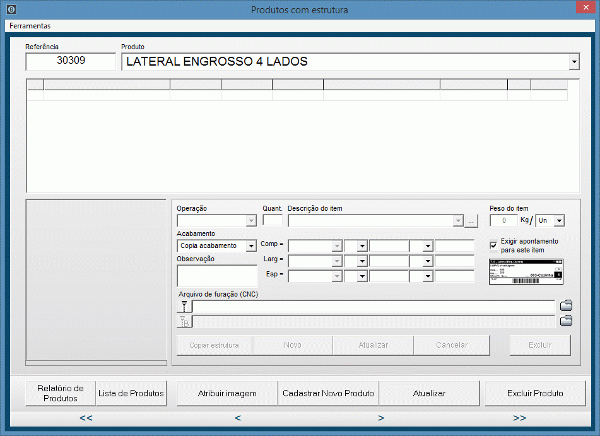This screenshot has height=436, width=600.
Task: Click the Quant. input field
Action: coord(273,220)
